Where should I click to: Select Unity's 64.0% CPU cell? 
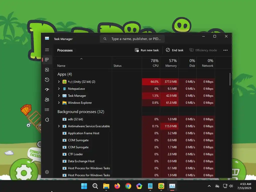click(151, 82)
